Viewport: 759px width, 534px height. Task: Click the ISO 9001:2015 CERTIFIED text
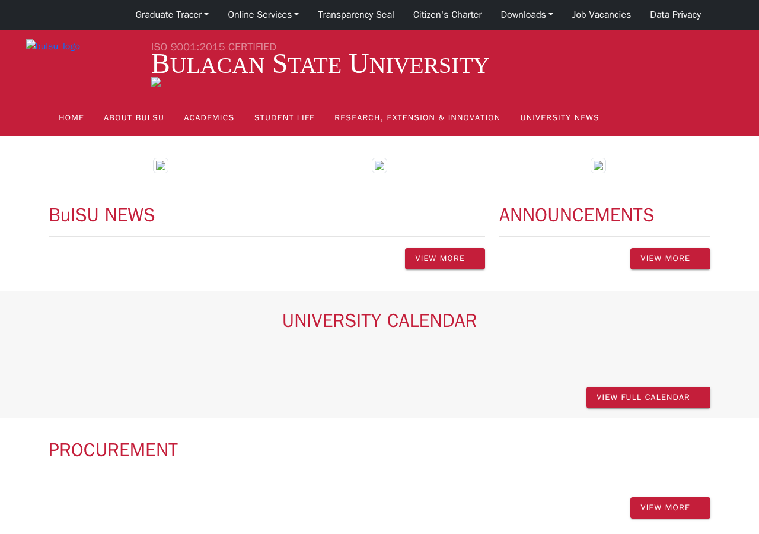pos(213,47)
